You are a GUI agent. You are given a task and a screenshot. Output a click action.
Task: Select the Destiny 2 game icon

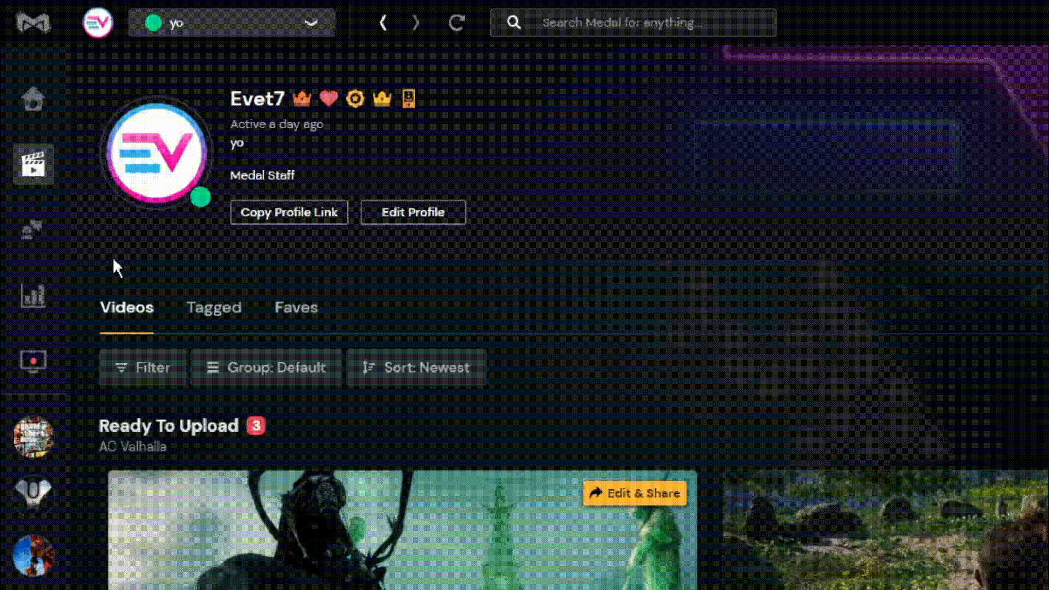(x=33, y=496)
